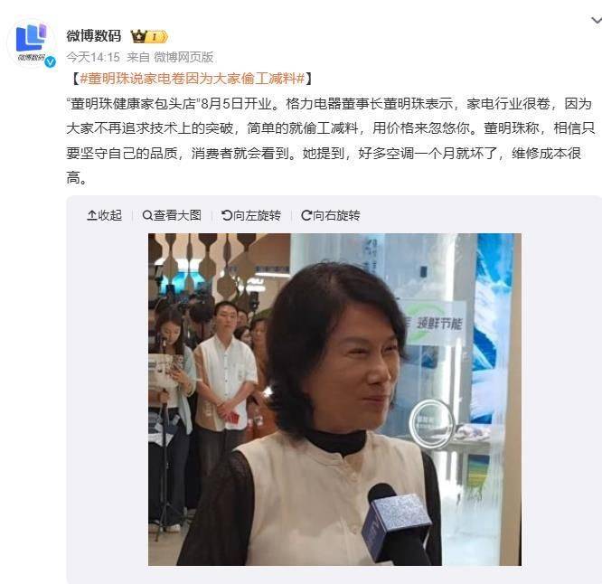
Task: Click the clockwise rotate arrow icon
Action: click(x=306, y=215)
